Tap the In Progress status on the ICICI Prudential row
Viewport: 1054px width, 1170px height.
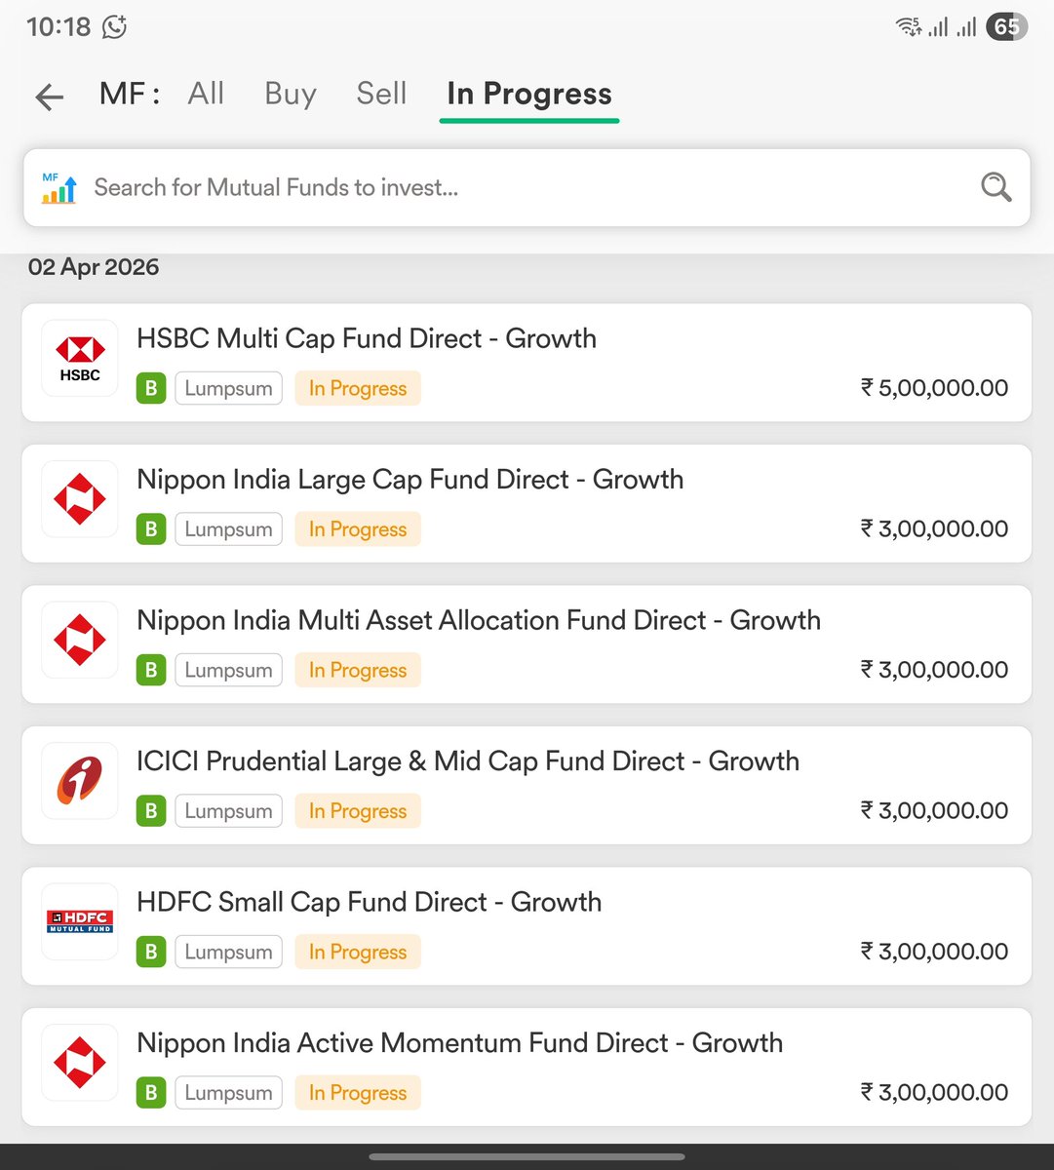(358, 811)
